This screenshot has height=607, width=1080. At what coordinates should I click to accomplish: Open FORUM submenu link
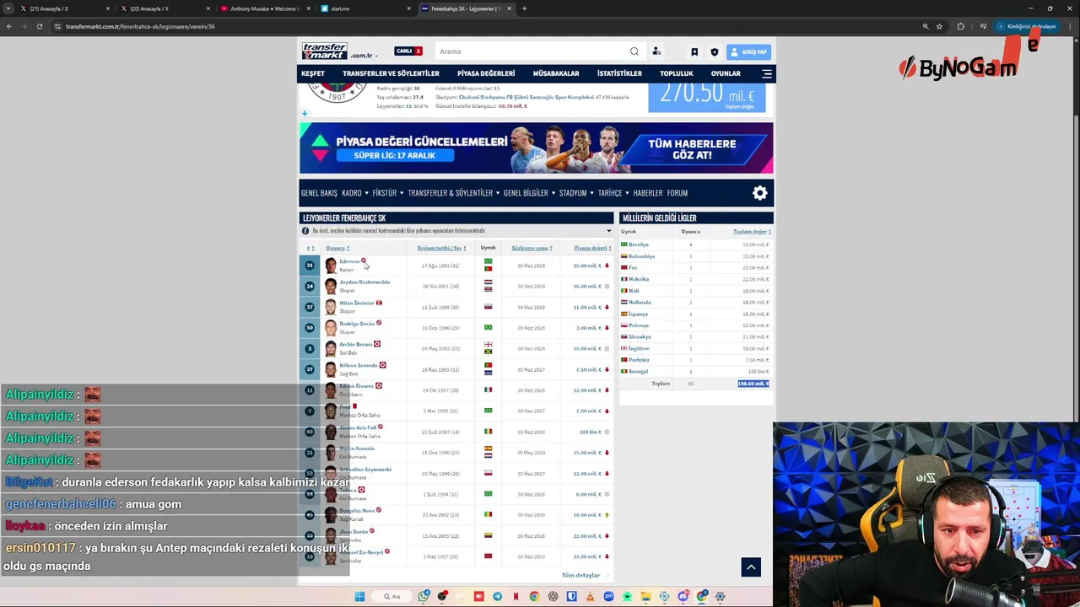[678, 193]
